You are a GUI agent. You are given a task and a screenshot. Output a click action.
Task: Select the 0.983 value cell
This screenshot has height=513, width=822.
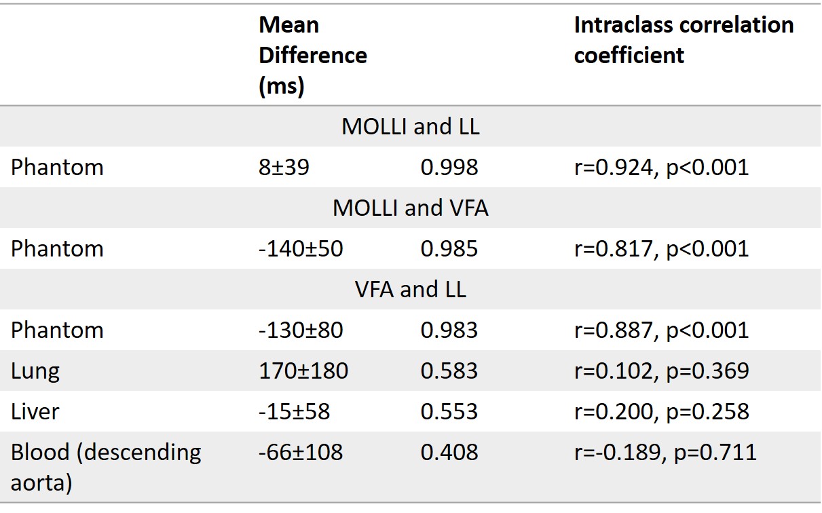pos(449,330)
